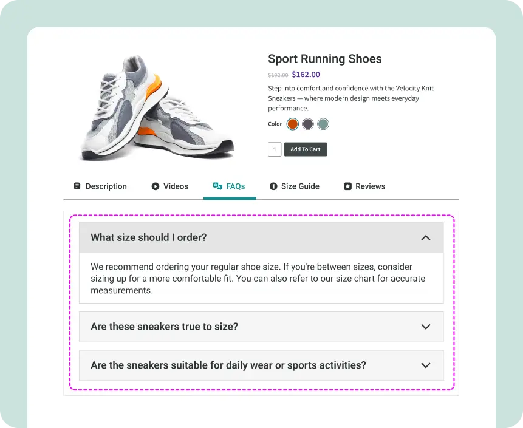Click the play icon beside Videos
The width and height of the screenshot is (523, 428).
tap(156, 186)
